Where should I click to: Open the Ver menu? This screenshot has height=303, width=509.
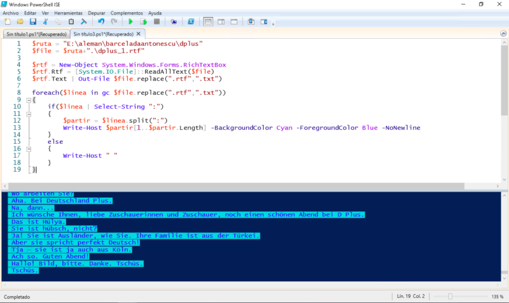point(45,13)
